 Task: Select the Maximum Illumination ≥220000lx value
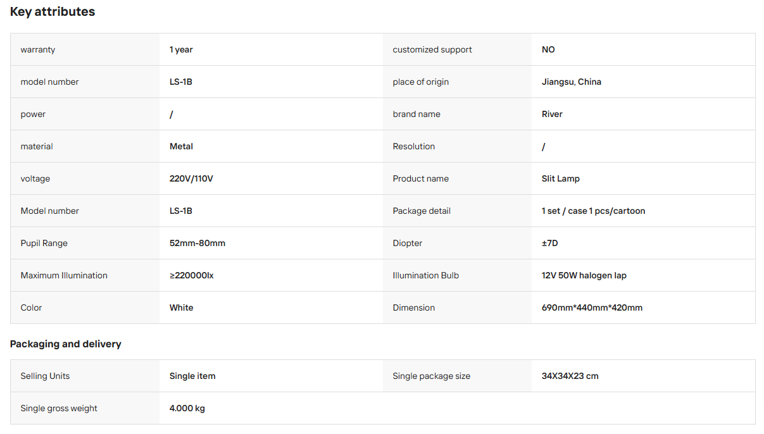click(192, 275)
